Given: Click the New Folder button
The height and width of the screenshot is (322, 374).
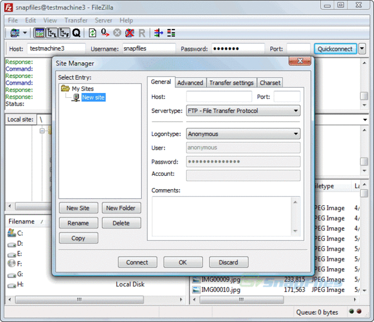Looking at the screenshot, I should [x=121, y=208].
